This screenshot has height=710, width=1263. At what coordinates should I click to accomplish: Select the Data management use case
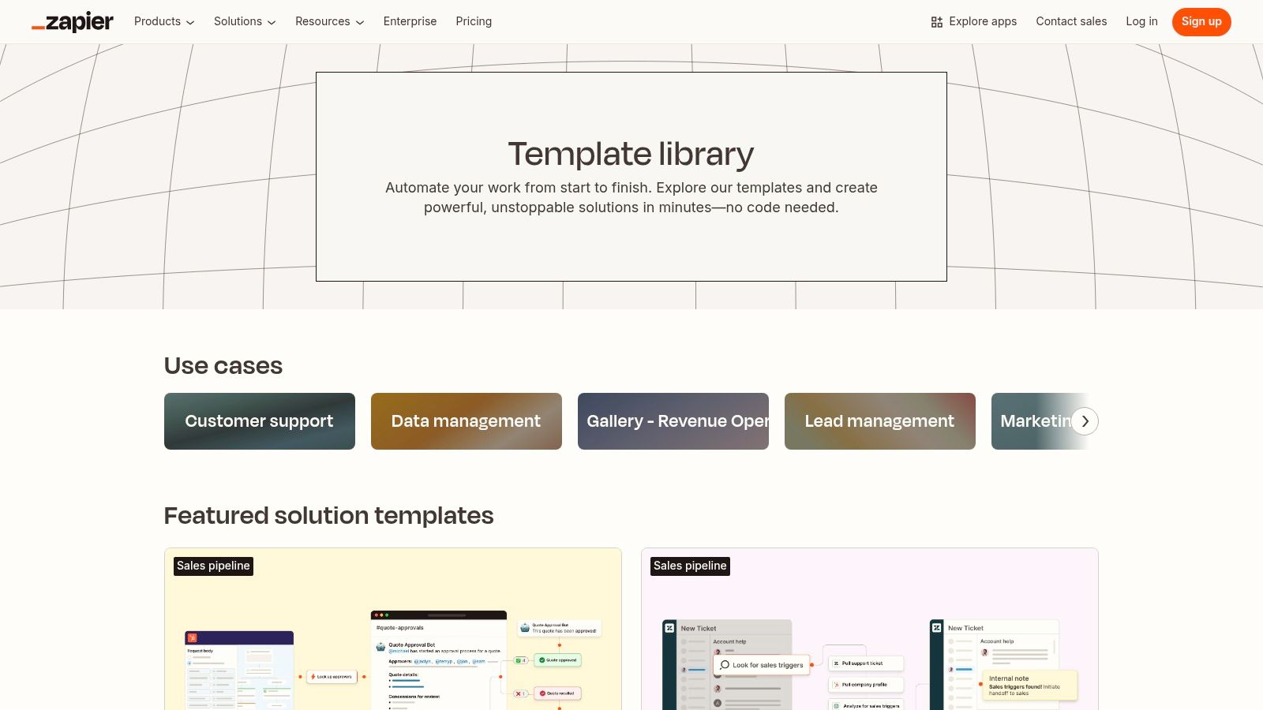(x=466, y=420)
